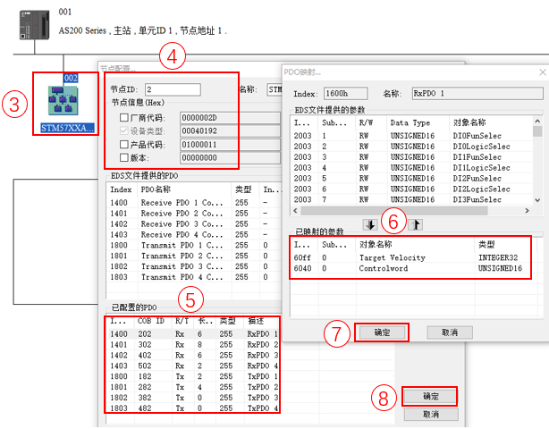This screenshot has width=549, height=429.
Task: Select configured RxPDO 2 row COB 302
Action: click(192, 345)
